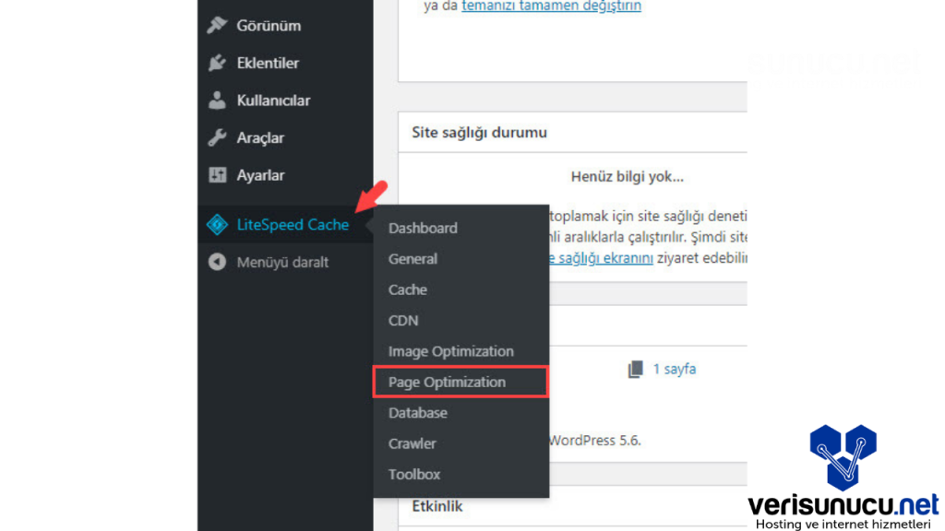Open Database in the LiteSpeed submenu
Image resolution: width=945 pixels, height=531 pixels.
pos(417,413)
